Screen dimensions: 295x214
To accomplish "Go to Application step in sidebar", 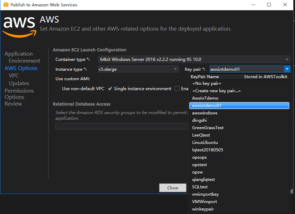I will pyautogui.click(x=19, y=54).
